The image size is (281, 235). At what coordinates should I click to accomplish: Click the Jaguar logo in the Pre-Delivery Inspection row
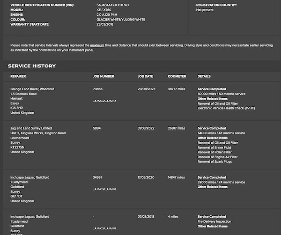click(x=104, y=228)
